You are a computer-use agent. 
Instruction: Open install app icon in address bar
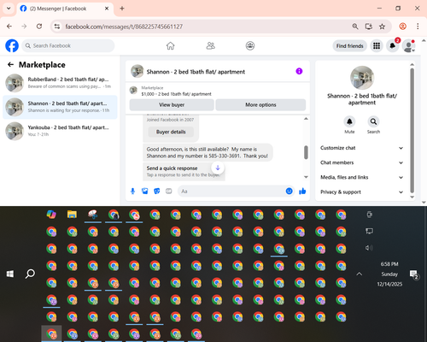point(369,27)
